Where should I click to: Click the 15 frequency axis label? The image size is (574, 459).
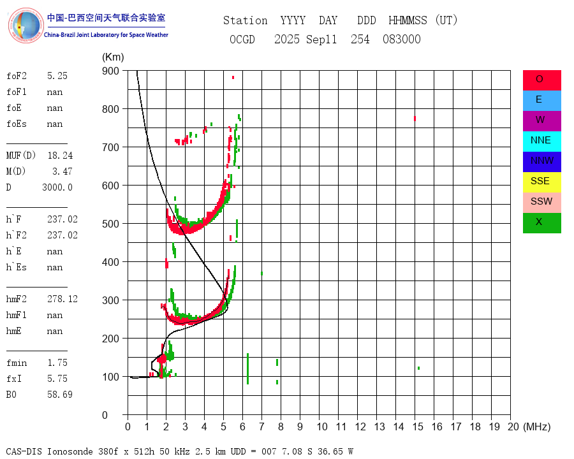coord(418,426)
